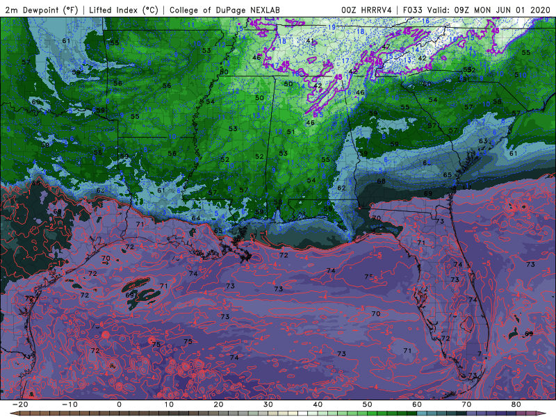Screen dimensions: 556x417
Task: Click the left arrow end of the color bar
Action: [x=15, y=413]
